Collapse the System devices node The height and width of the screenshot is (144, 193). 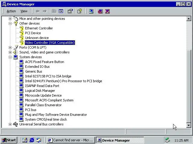[10, 57]
